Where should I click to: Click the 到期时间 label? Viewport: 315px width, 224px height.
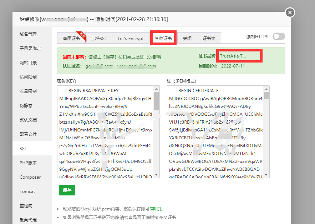click(x=208, y=66)
